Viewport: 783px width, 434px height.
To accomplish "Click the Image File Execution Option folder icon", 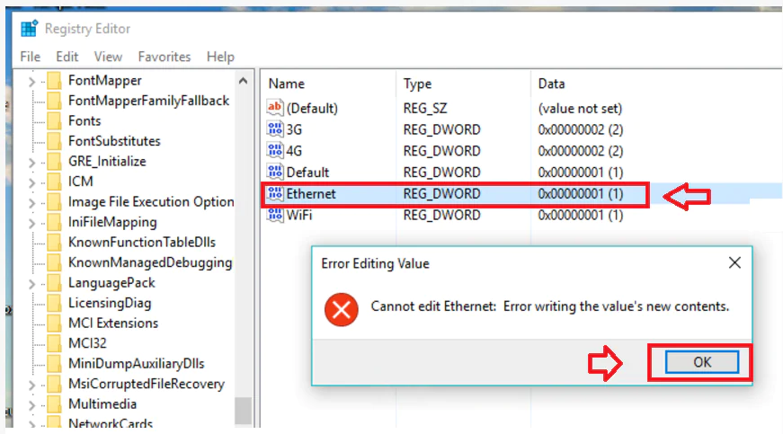I will (54, 202).
